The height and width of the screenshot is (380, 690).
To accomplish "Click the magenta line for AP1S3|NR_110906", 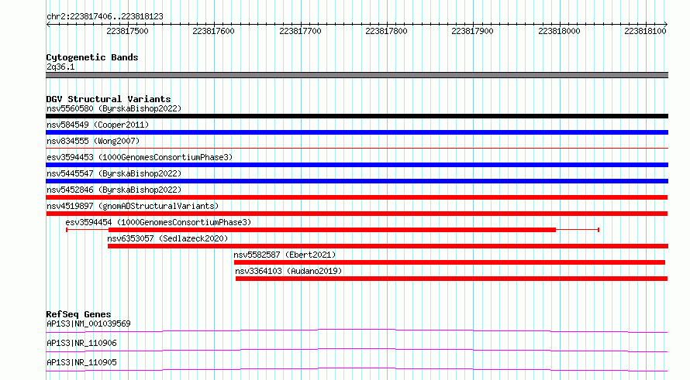I will click(x=357, y=350).
